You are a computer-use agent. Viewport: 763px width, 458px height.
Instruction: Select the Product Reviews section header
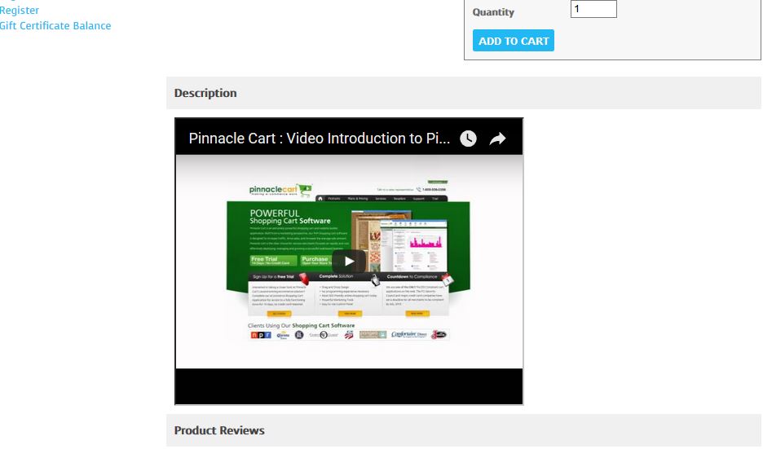coord(463,430)
